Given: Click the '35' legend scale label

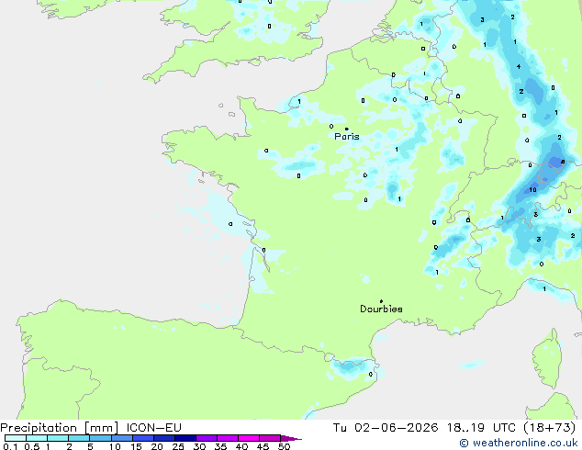Looking at the screenshot, I should pyautogui.click(x=220, y=446).
